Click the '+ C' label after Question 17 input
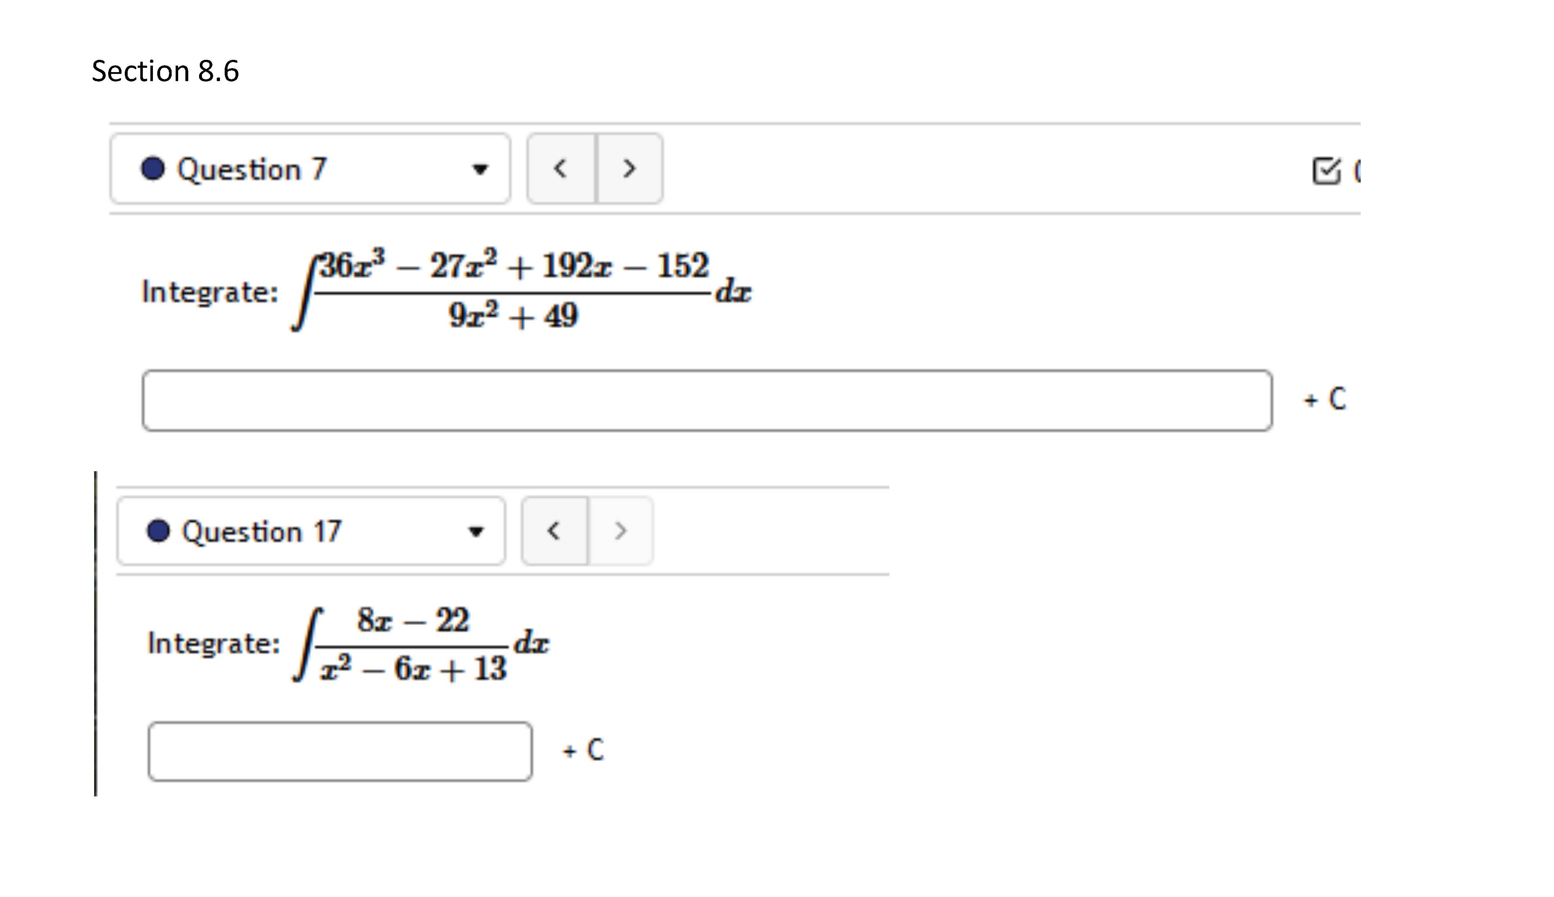 [583, 750]
